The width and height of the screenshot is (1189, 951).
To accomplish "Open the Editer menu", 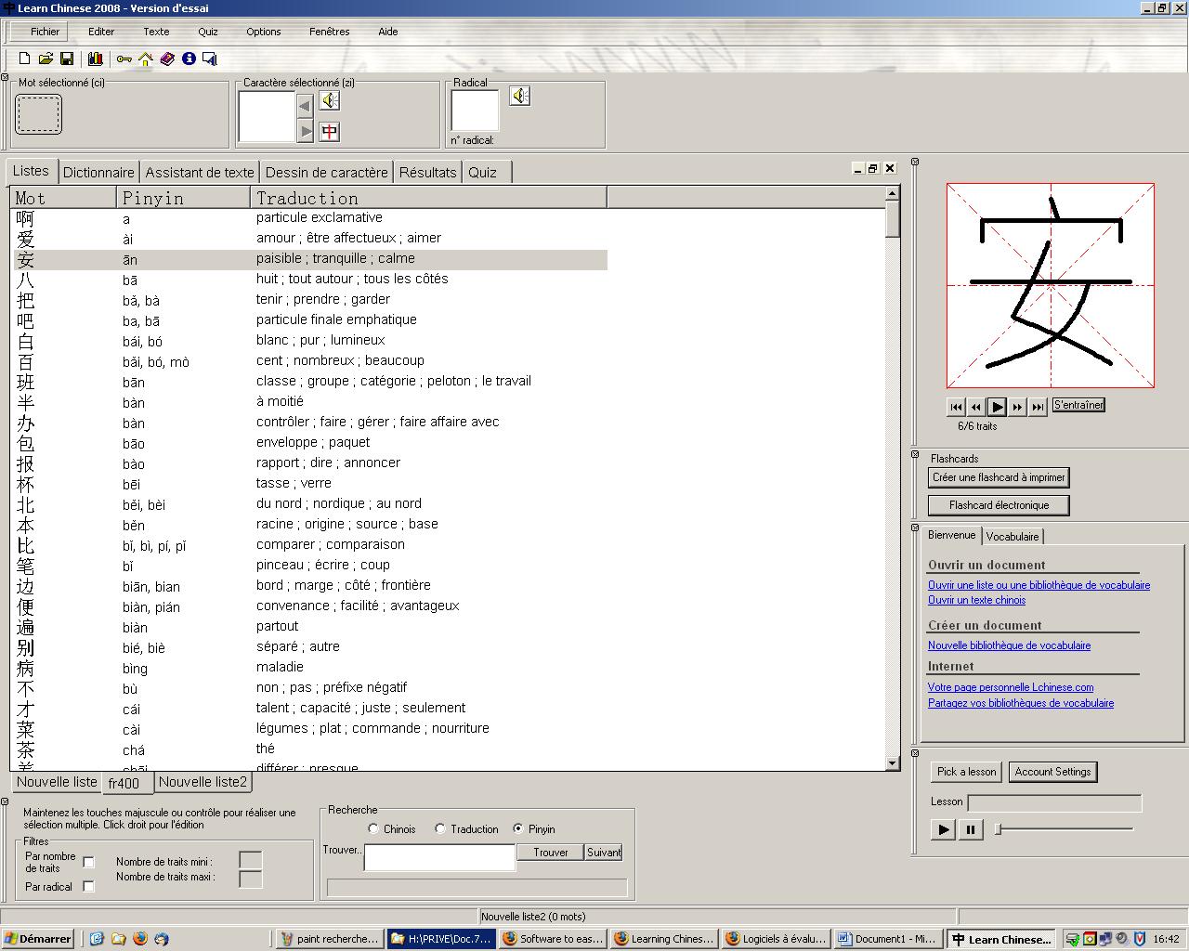I will [x=101, y=32].
